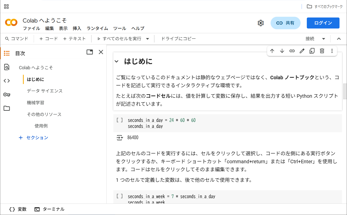Edit the cell with the pencil icon
347x215 pixels.
click(x=302, y=51)
